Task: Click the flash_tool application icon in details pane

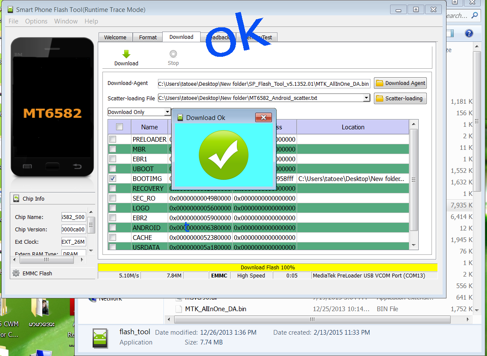Action: [x=100, y=338]
